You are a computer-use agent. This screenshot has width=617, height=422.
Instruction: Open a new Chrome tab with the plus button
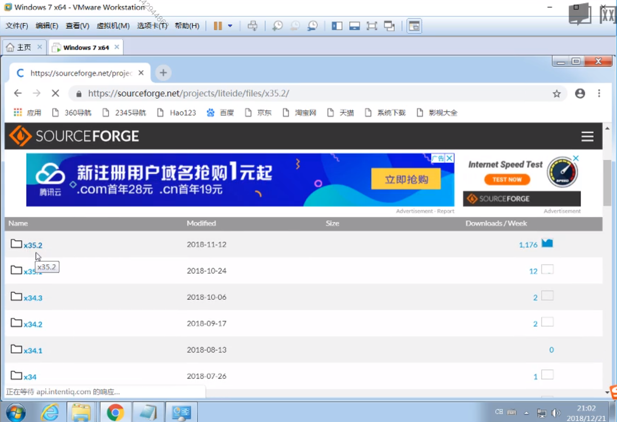tap(163, 72)
